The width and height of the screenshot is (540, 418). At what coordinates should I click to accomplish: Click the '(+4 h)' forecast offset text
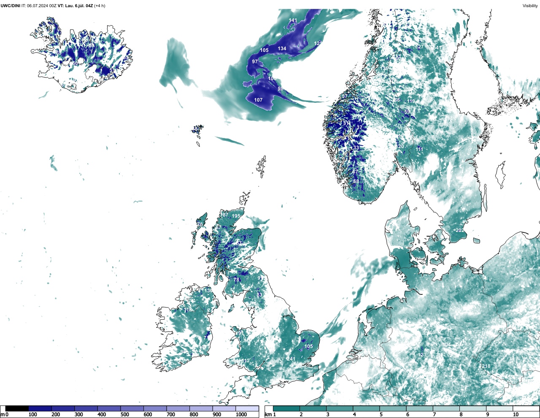pyautogui.click(x=100, y=5)
